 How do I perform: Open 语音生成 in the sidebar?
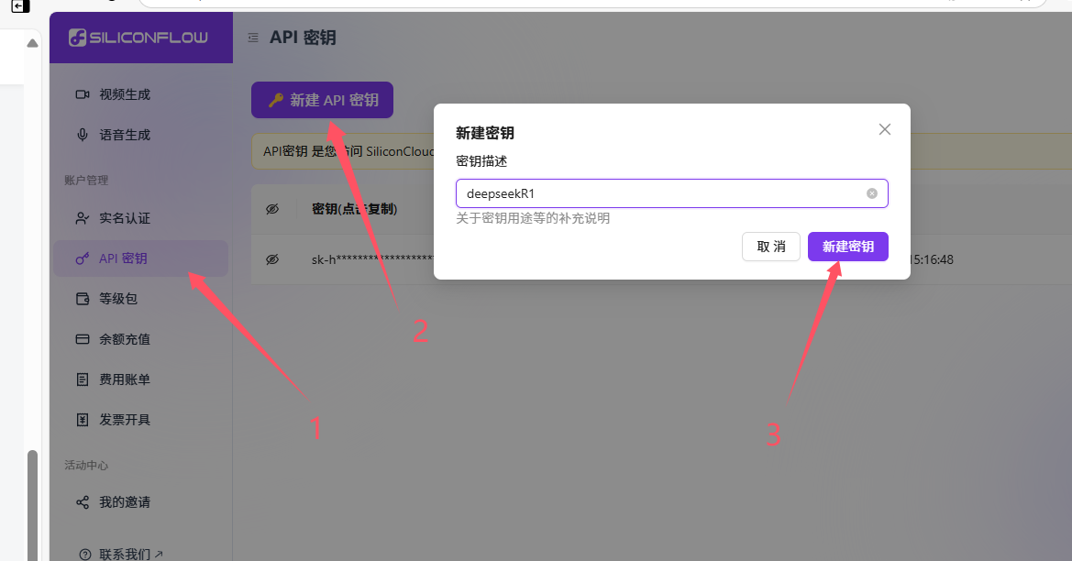(x=141, y=135)
